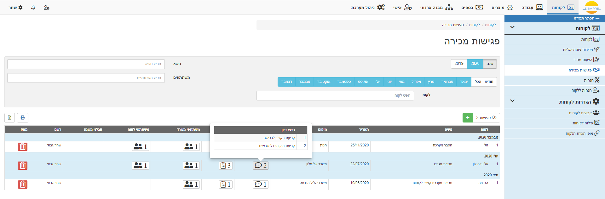Focus the חפש נושא search field
The image size is (605, 199).
[86, 64]
